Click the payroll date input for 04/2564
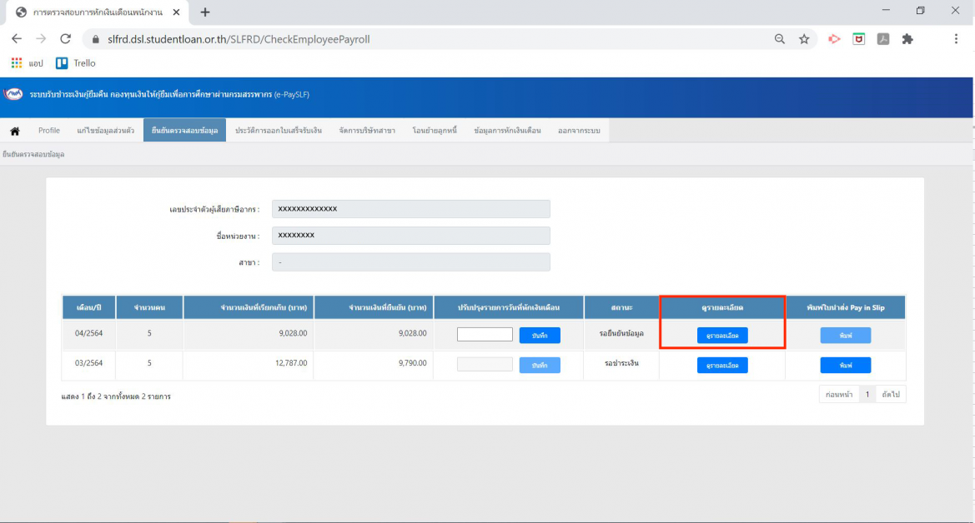975x523 pixels. tap(485, 334)
